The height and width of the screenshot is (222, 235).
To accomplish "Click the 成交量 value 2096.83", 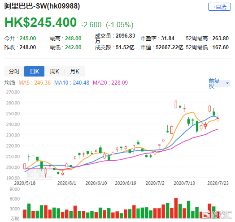I will (x=125, y=36).
